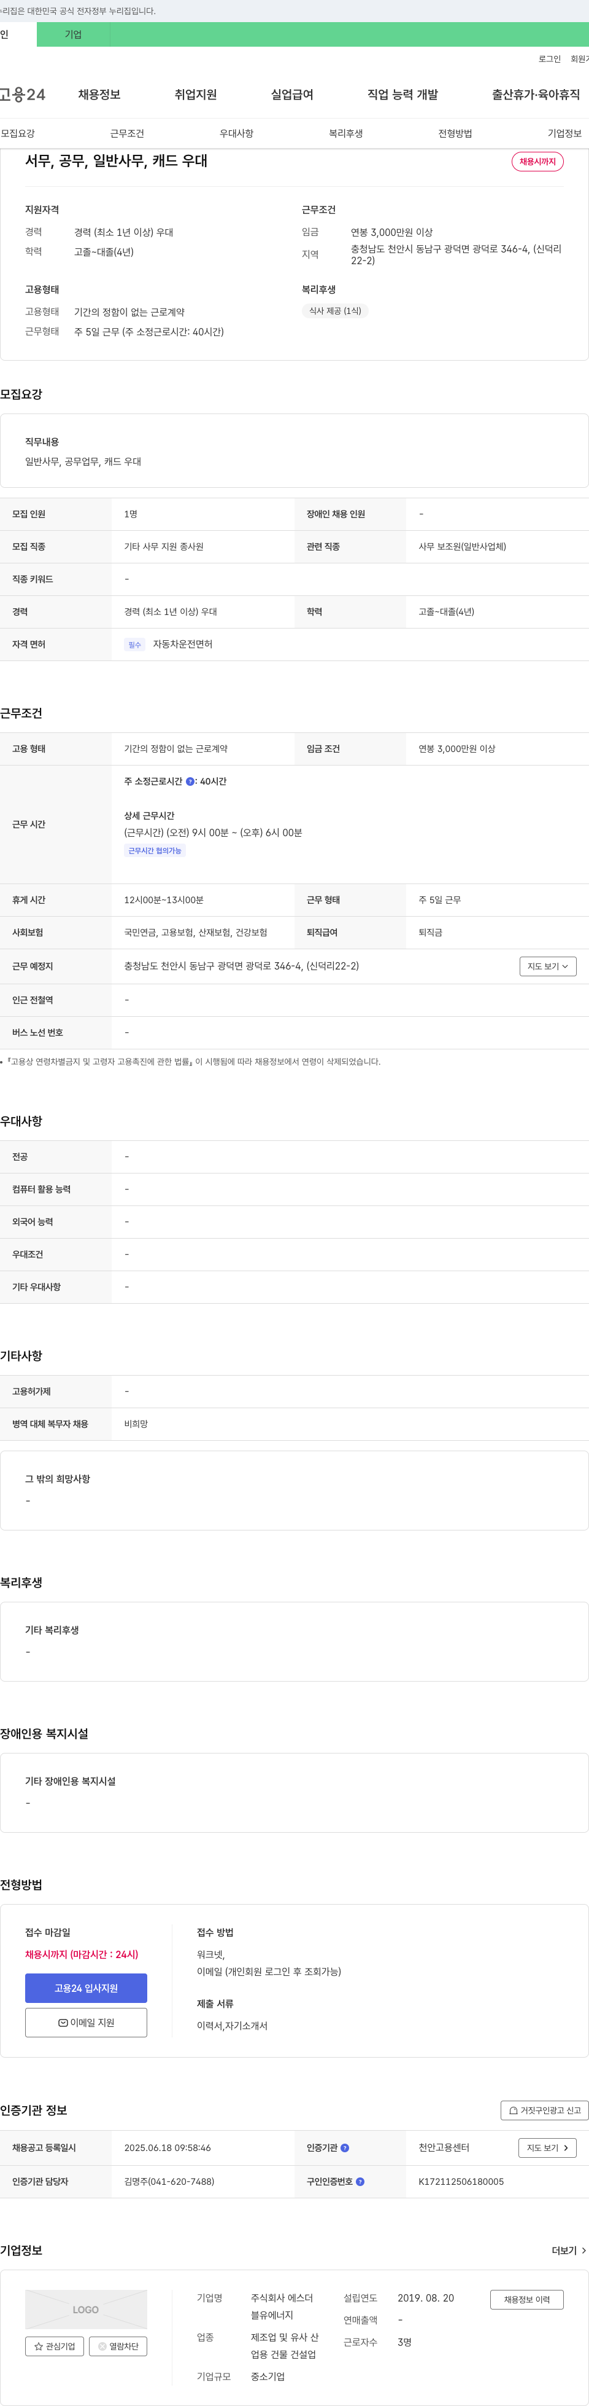Toggle the 열람차단 button
Viewport: 589px width, 2406px height.
(118, 2346)
